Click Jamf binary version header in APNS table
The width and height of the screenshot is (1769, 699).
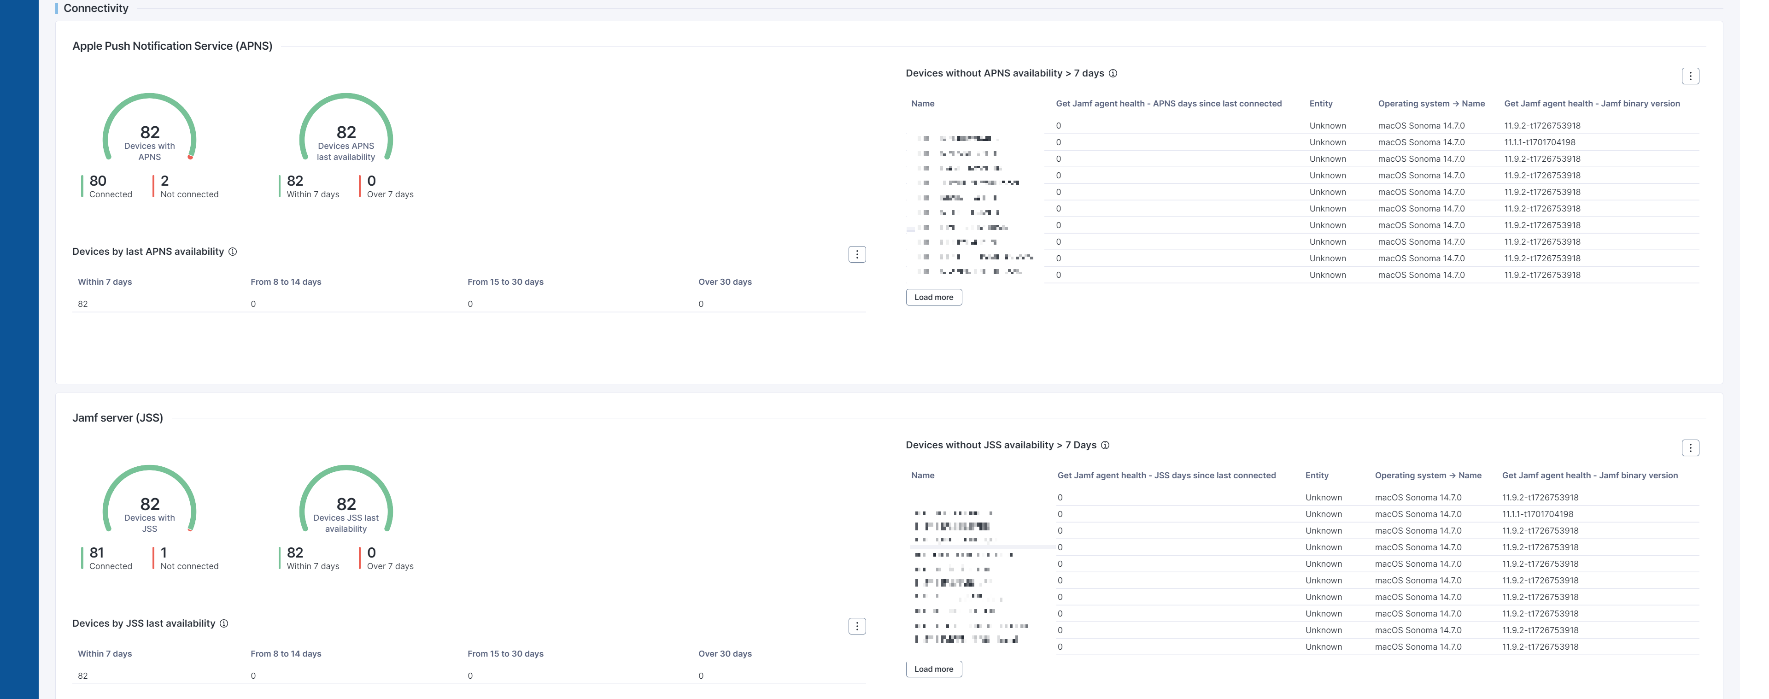pos(1591,104)
